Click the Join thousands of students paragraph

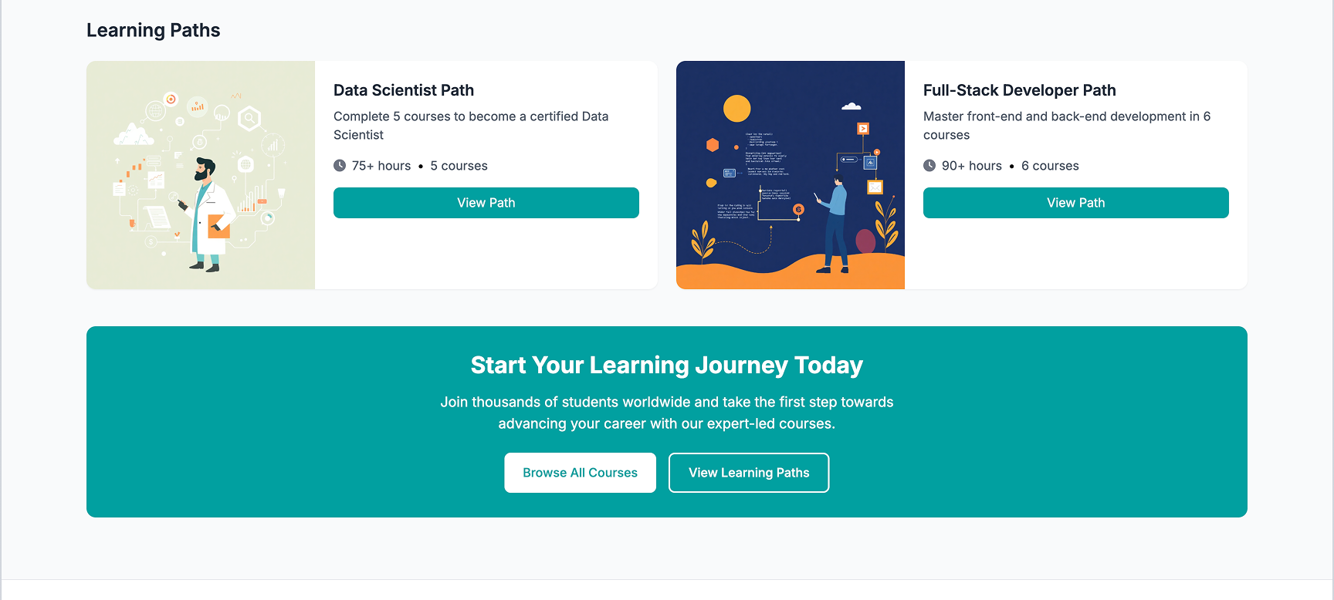pyautogui.click(x=667, y=413)
